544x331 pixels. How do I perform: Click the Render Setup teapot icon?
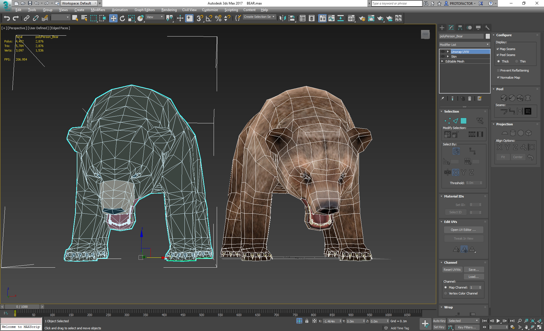[362, 19]
